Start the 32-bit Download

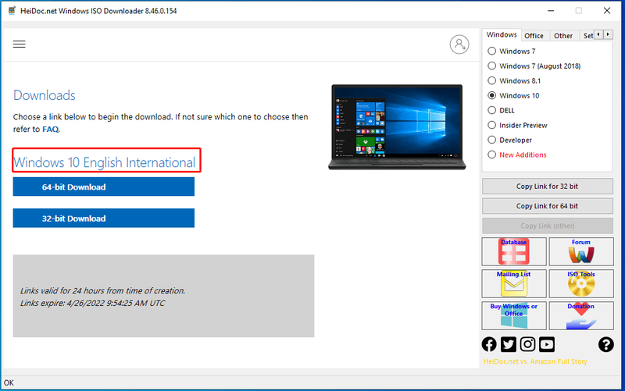point(104,219)
